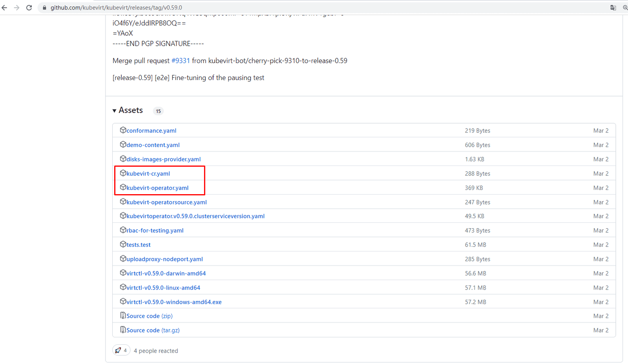Image resolution: width=628 pixels, height=364 pixels.
Task: Click the 'Mar 2' date of conformance.yaml
Action: tap(601, 131)
